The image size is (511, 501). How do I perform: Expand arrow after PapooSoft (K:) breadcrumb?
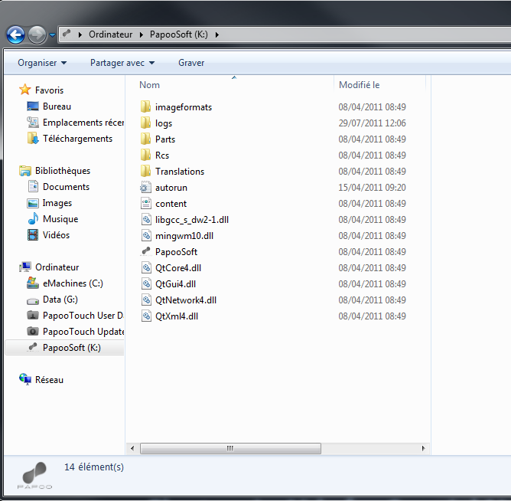tap(217, 34)
